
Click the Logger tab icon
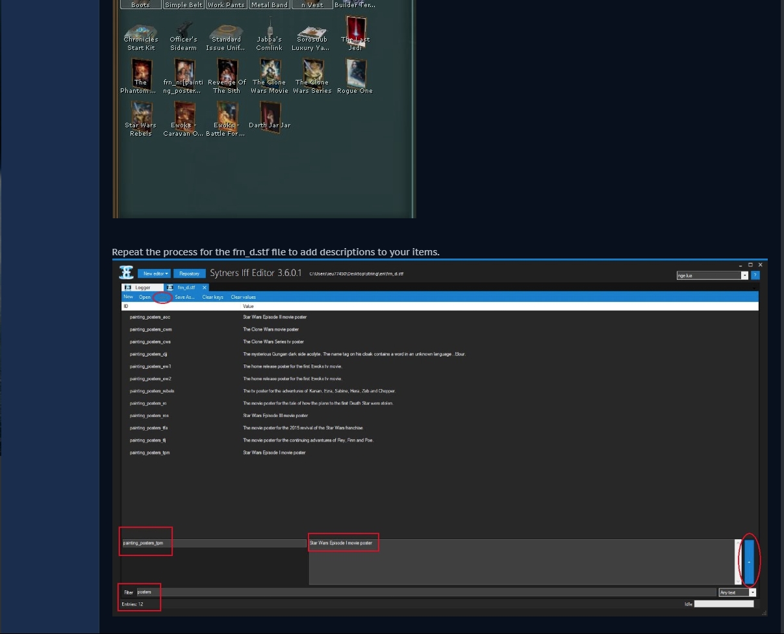128,287
